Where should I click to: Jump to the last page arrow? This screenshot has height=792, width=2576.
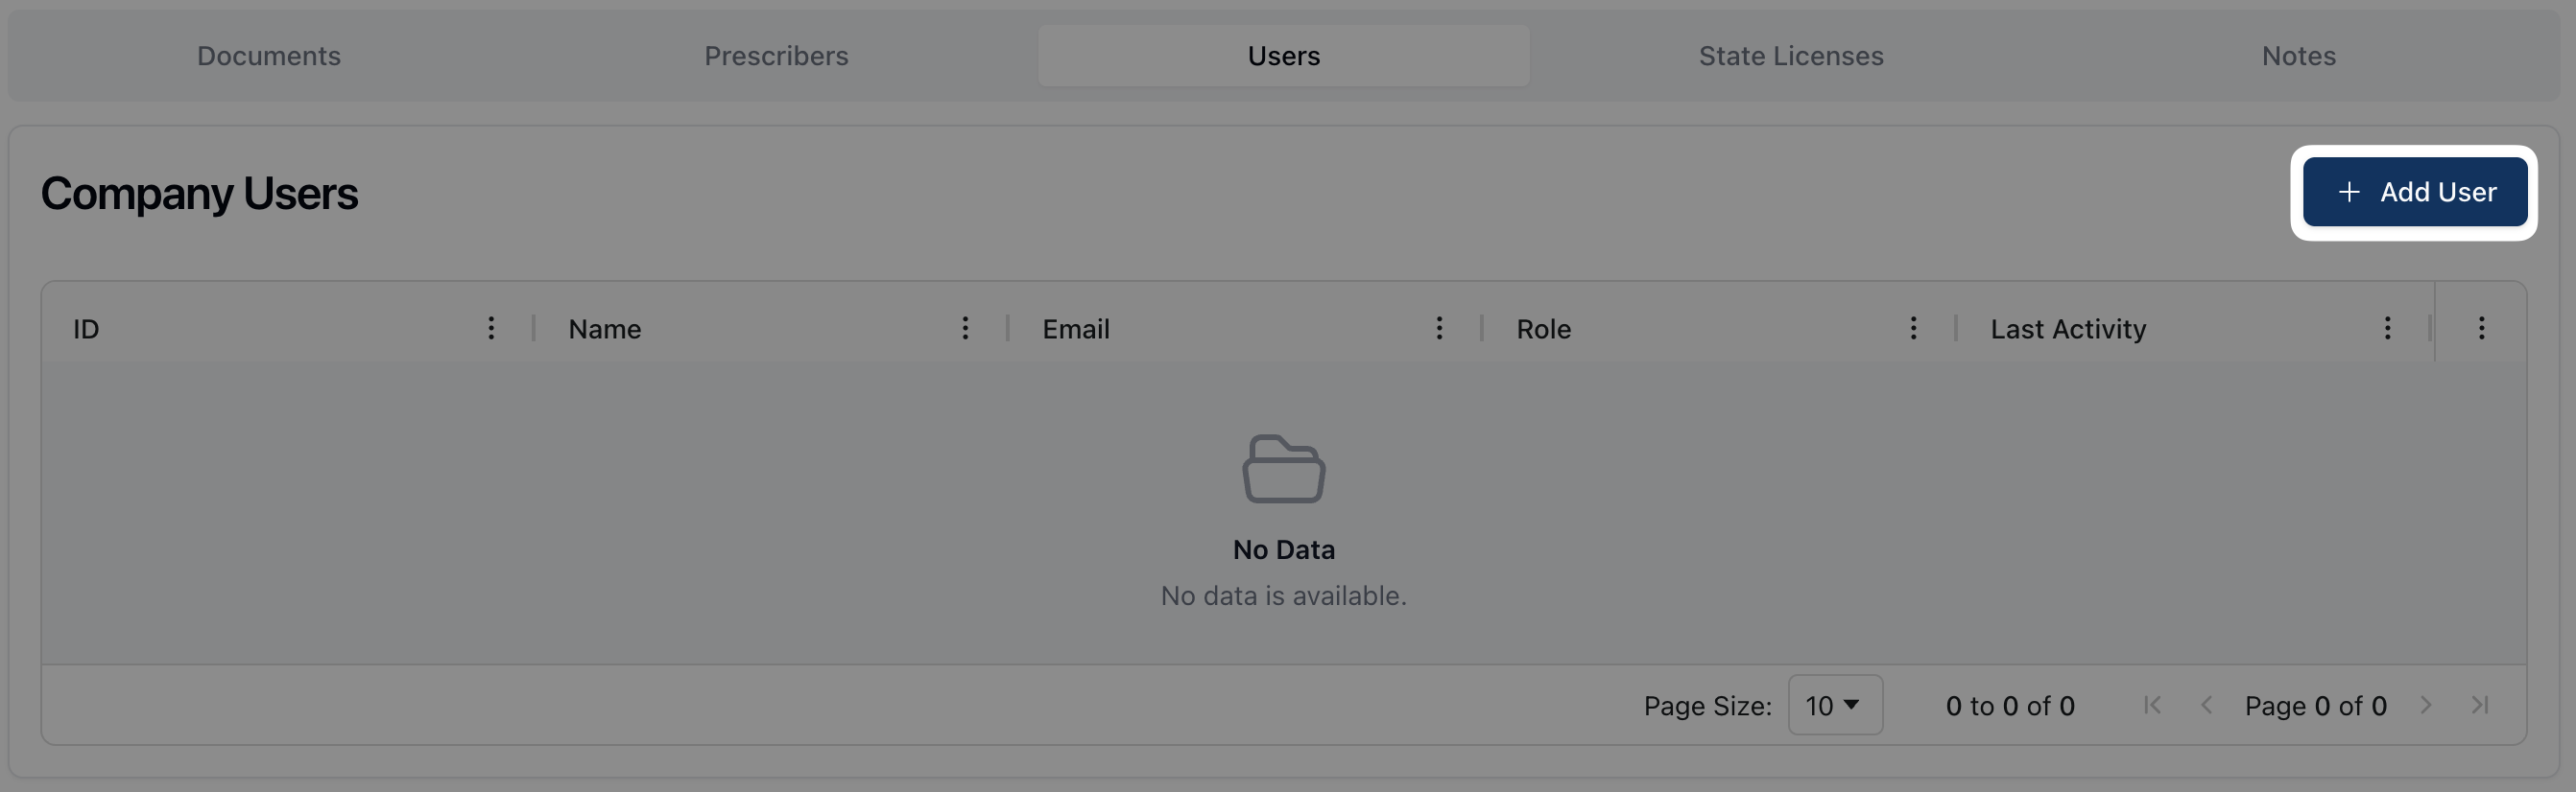pos(2480,705)
